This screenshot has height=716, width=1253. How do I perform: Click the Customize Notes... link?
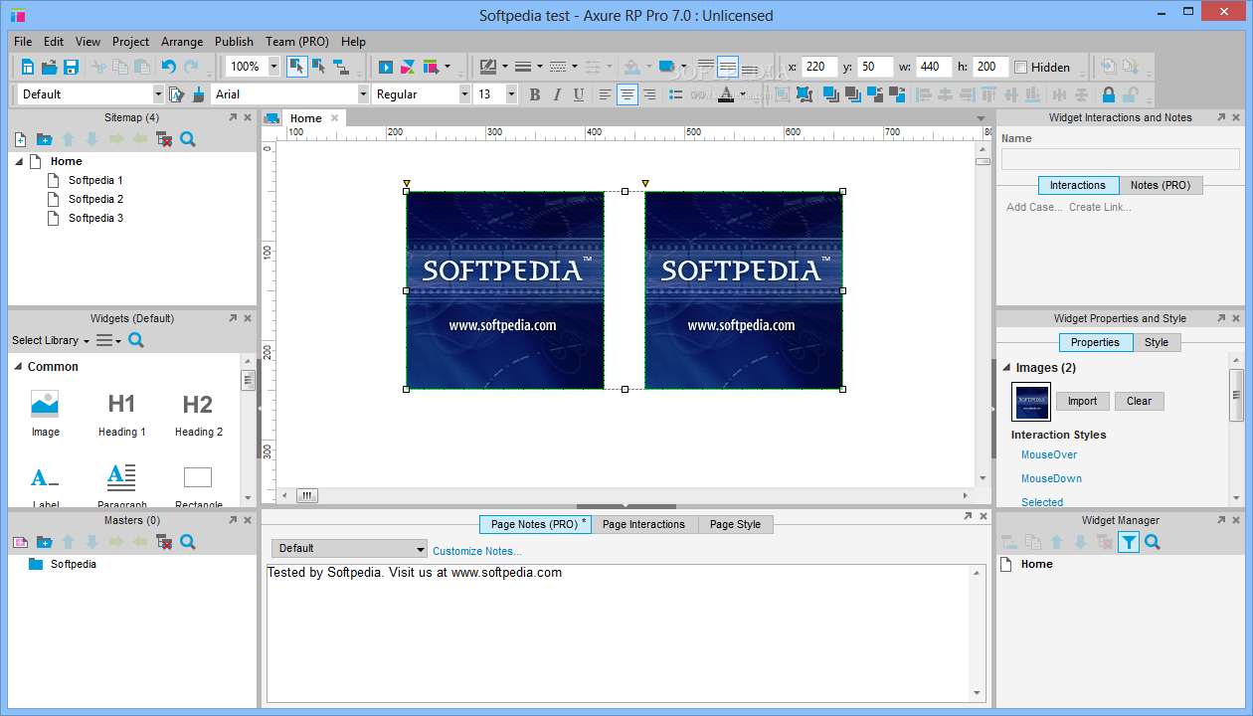click(x=476, y=551)
